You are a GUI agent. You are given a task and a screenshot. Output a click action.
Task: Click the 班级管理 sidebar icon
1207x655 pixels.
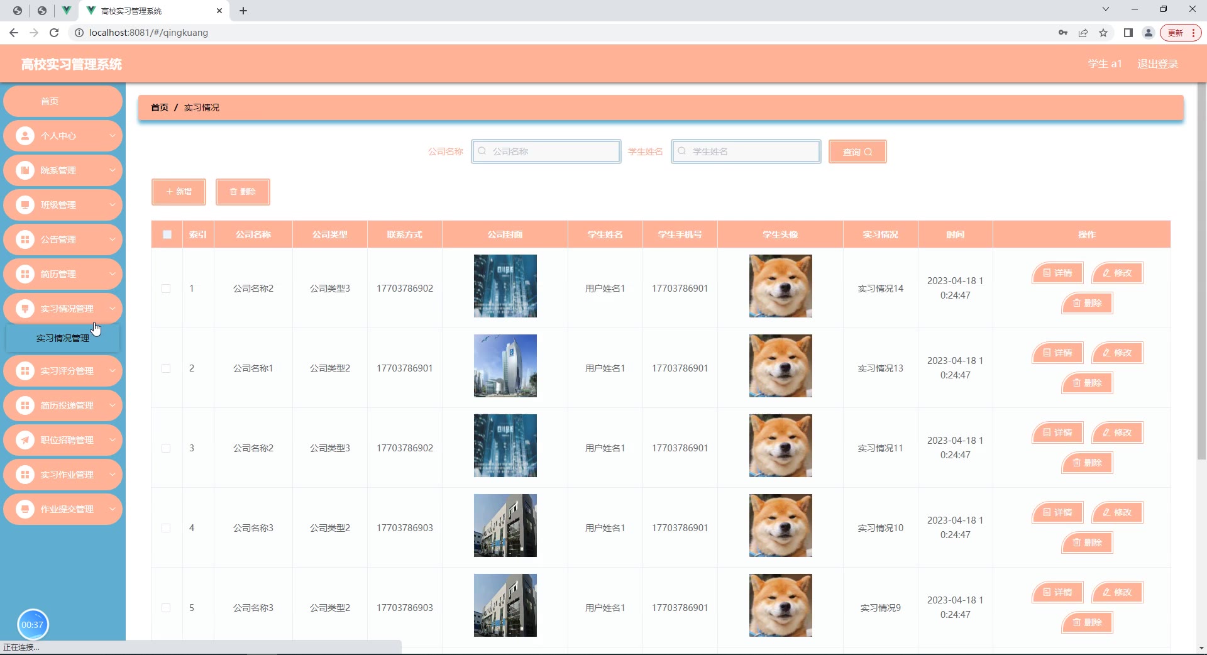[25, 205]
